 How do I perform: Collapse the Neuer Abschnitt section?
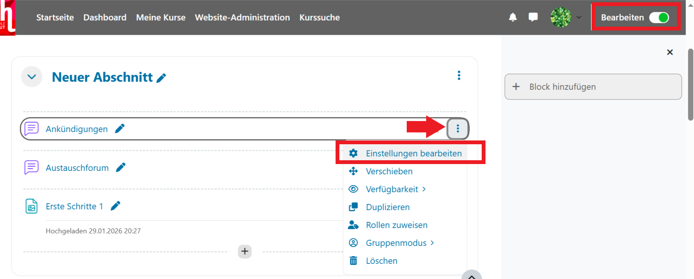pos(32,77)
